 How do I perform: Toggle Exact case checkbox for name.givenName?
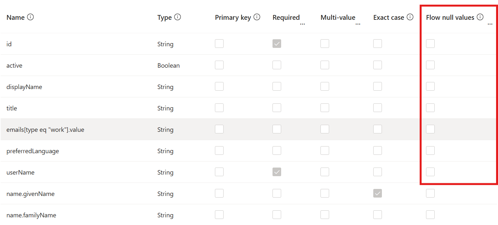(x=377, y=193)
